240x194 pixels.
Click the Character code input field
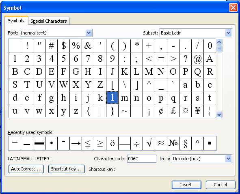click(142, 159)
